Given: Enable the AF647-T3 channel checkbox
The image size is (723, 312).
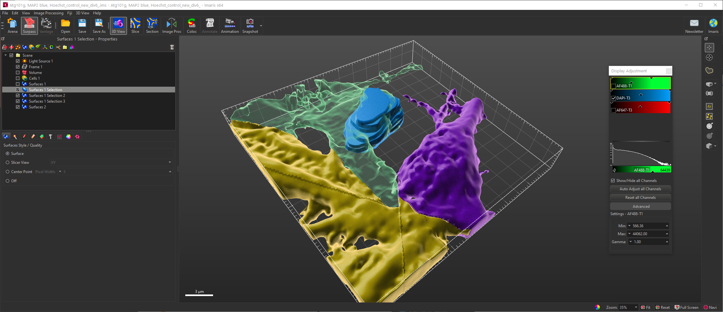Looking at the screenshot, I should coord(613,110).
